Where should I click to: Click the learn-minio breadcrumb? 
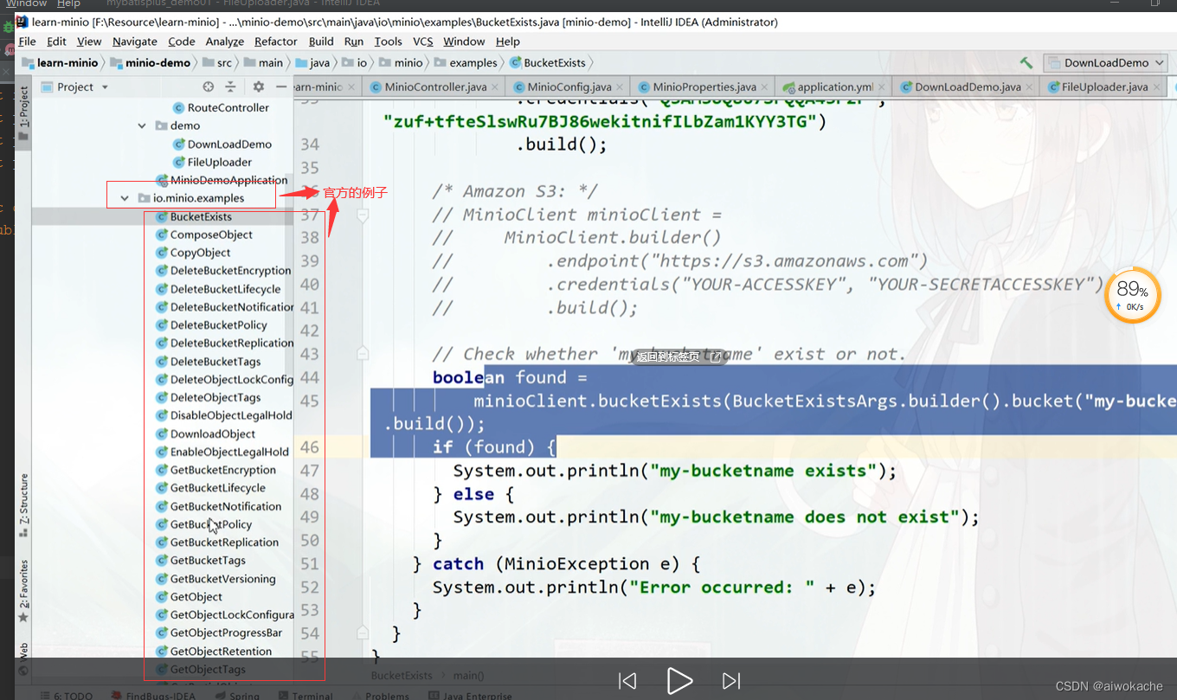(60, 62)
